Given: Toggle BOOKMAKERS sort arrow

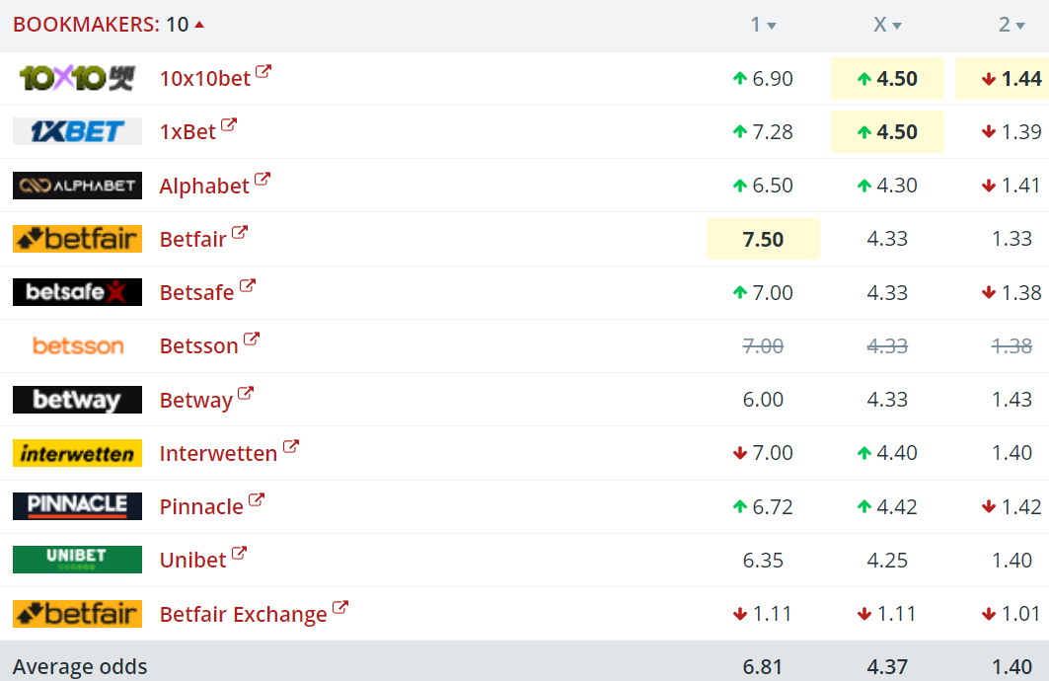Looking at the screenshot, I should [x=199, y=24].
